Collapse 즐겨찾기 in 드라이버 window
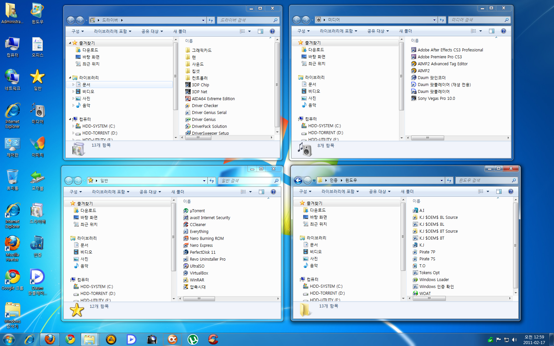554x346 pixels. tap(70, 43)
